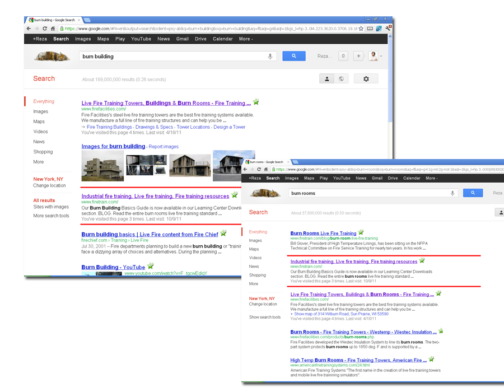Open gear options in burn building window

366,79
